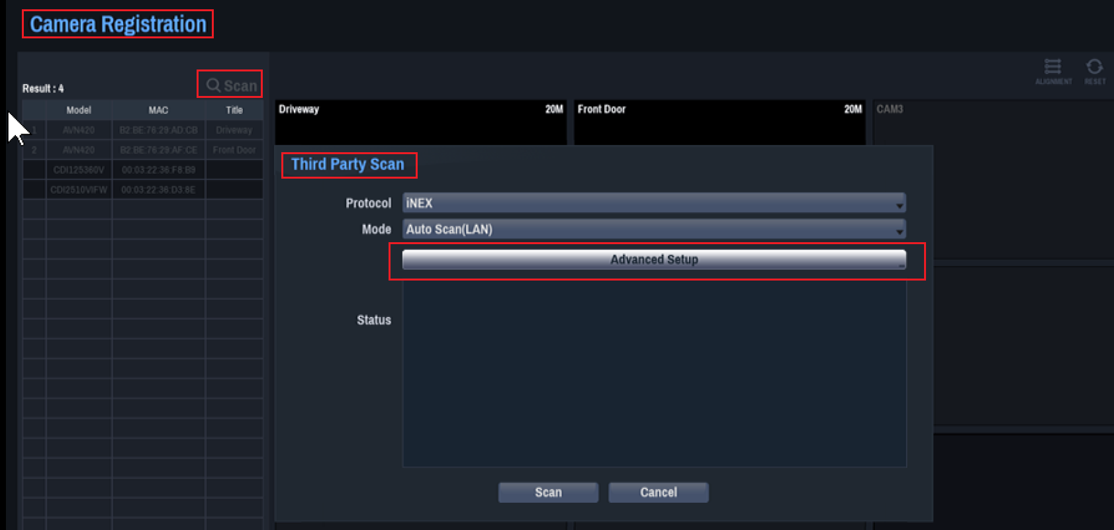Click the Front Door title cell in the table
Viewport: 1114px width, 530px height.
[x=234, y=150]
